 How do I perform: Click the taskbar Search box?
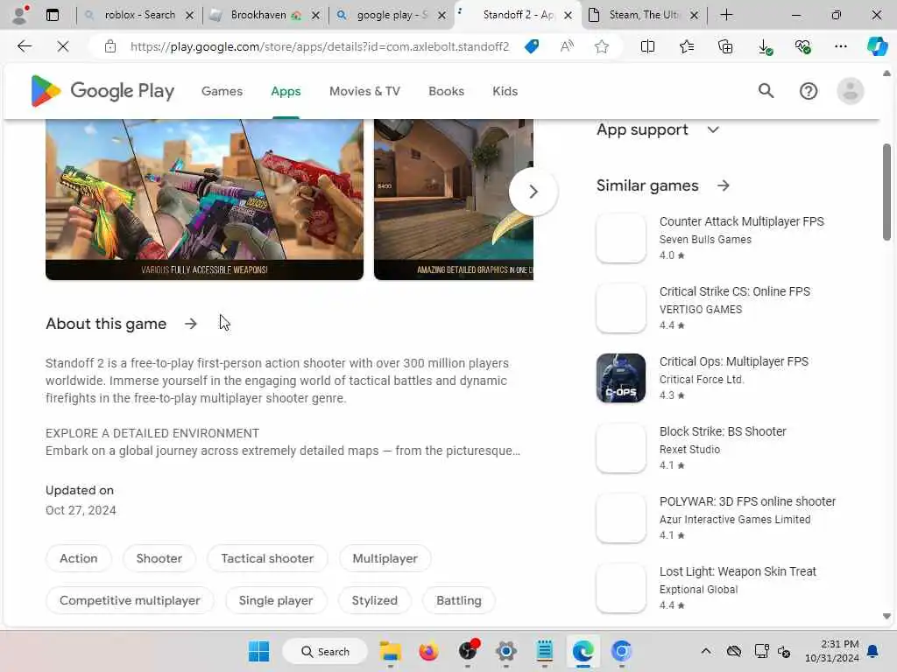(x=325, y=651)
